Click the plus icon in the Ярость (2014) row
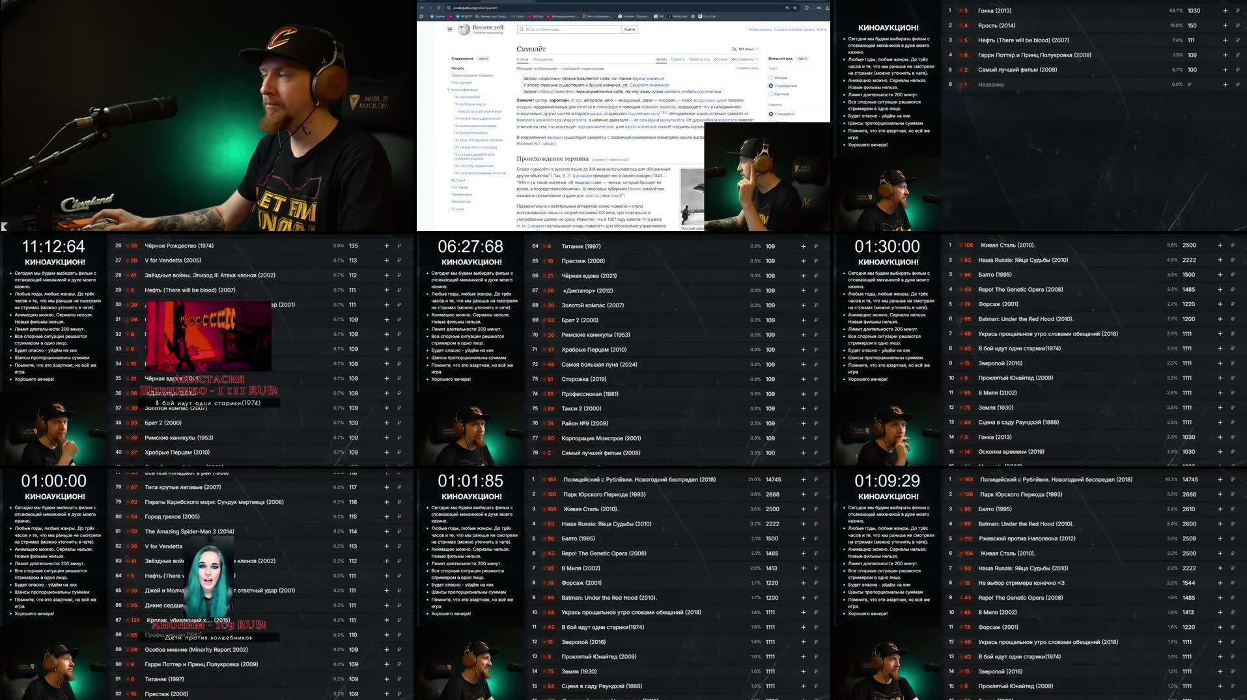This screenshot has width=1247, height=700. (x=1225, y=25)
